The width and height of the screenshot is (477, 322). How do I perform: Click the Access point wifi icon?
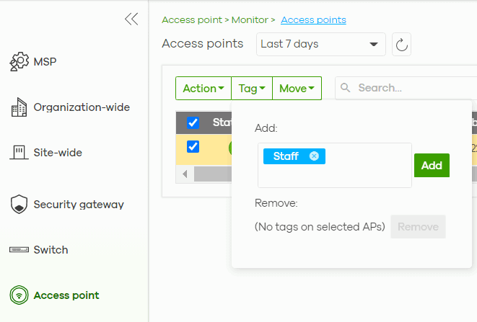tap(19, 295)
